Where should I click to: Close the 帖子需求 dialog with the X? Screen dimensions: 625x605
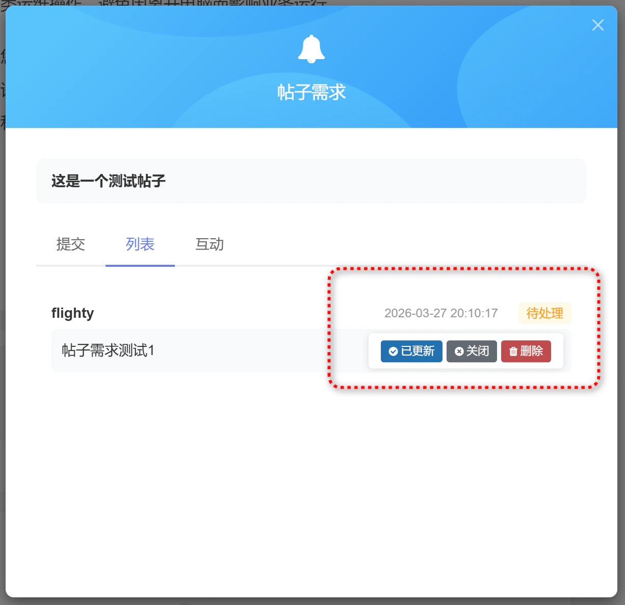click(x=597, y=25)
